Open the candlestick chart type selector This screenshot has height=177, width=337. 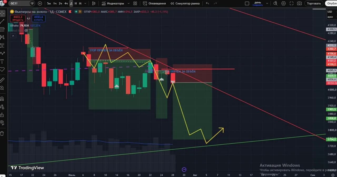[94, 3]
